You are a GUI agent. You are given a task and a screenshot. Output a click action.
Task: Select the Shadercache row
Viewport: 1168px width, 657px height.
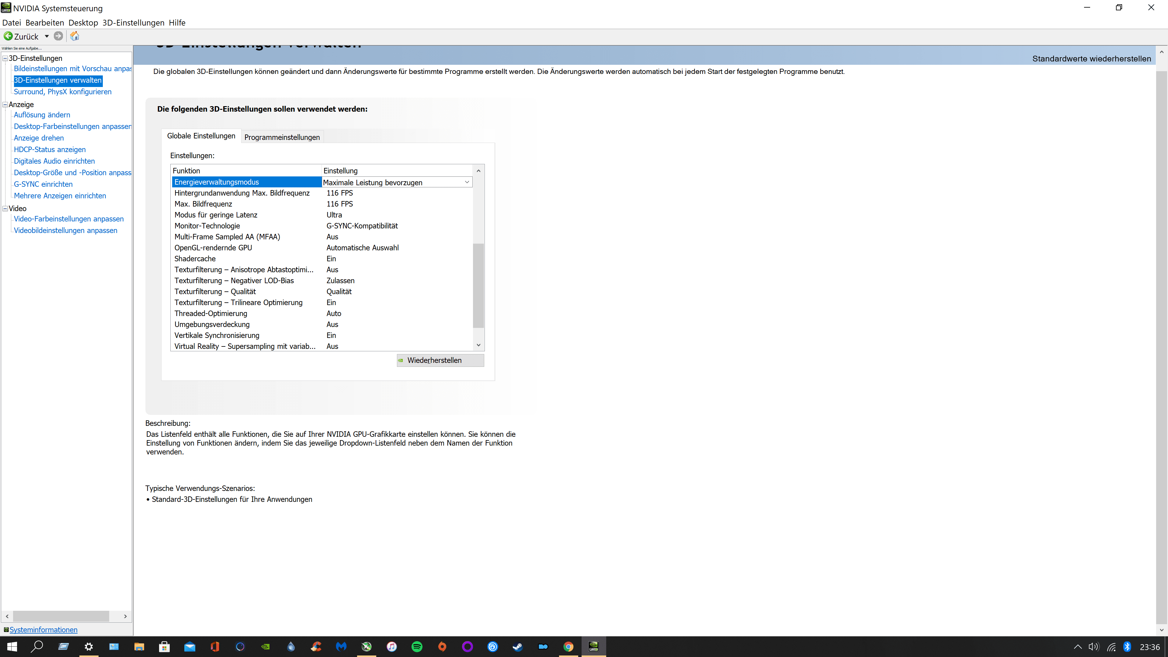322,259
